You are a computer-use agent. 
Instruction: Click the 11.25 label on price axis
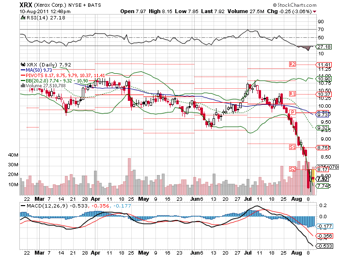coord(324,69)
